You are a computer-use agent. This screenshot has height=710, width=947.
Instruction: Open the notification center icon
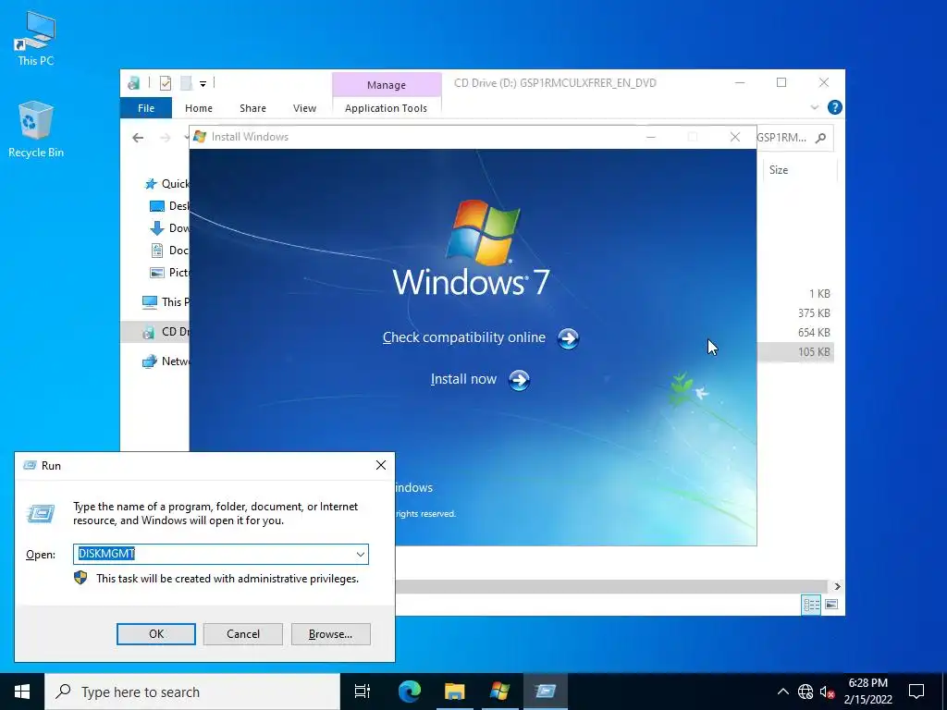coord(916,692)
